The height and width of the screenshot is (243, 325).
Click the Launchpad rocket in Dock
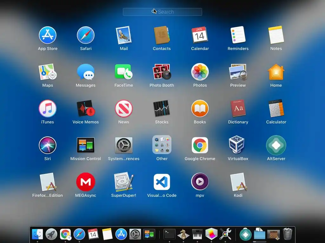tap(51, 234)
